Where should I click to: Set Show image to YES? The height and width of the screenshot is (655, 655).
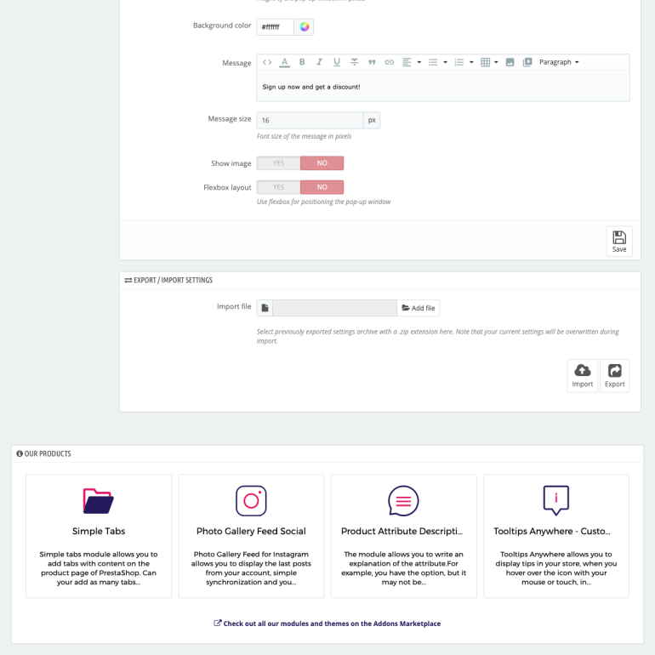coord(279,163)
